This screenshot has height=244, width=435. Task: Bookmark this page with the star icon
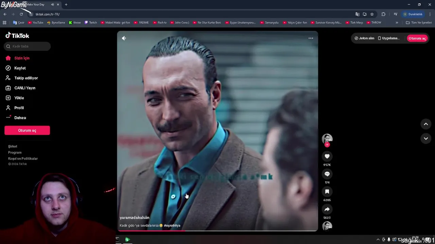pos(372,14)
